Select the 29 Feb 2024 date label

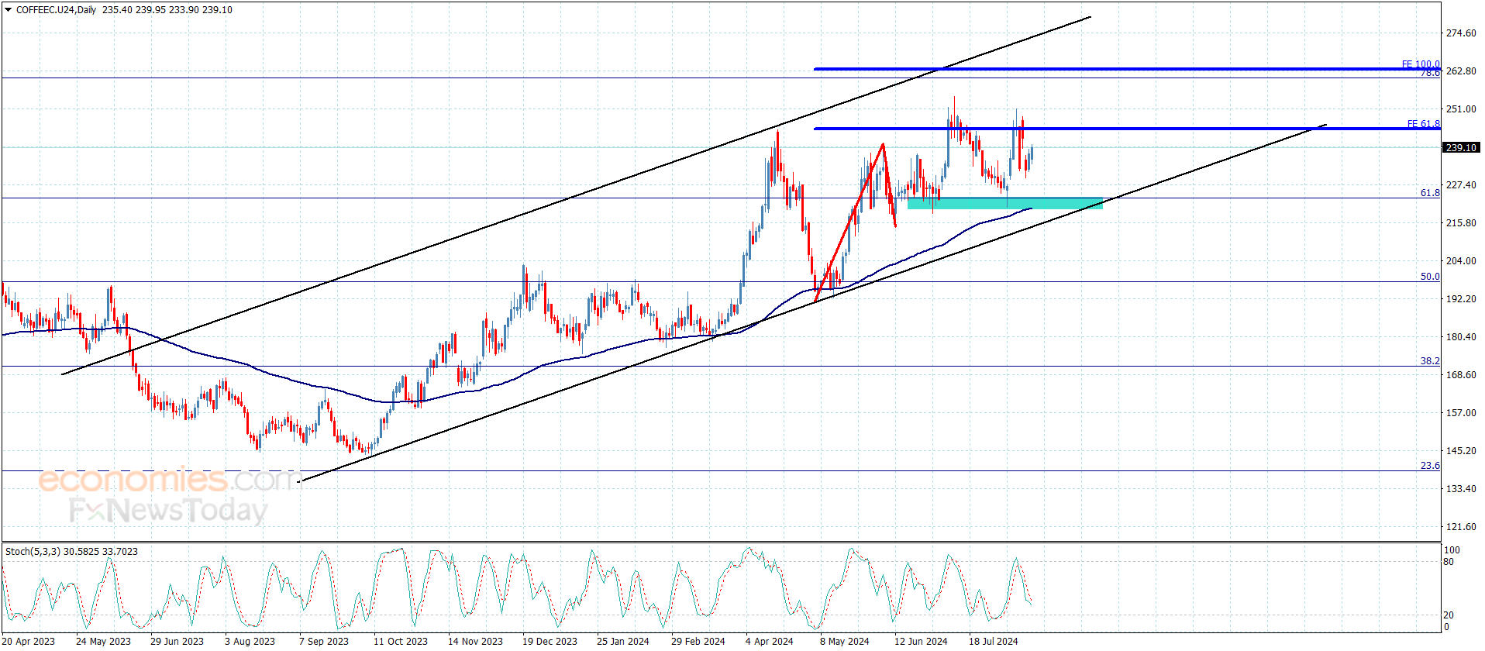click(x=698, y=641)
